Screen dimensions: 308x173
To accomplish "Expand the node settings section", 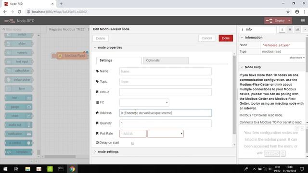I will pos(106,152).
